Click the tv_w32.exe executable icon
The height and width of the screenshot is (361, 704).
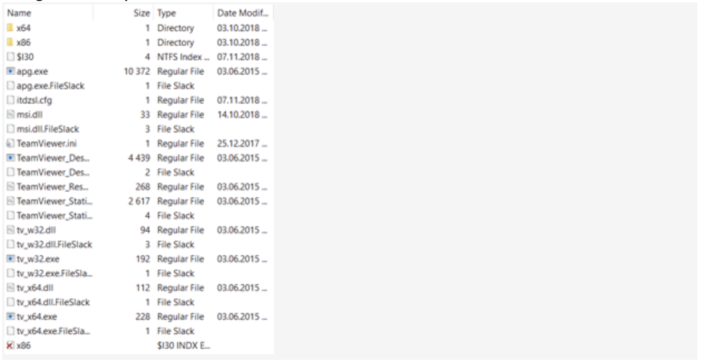[11, 259]
